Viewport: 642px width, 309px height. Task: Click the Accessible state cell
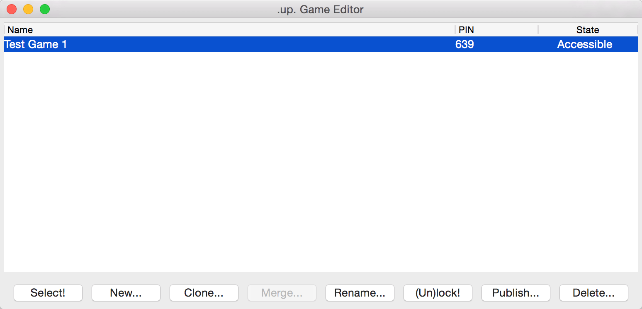click(x=584, y=44)
